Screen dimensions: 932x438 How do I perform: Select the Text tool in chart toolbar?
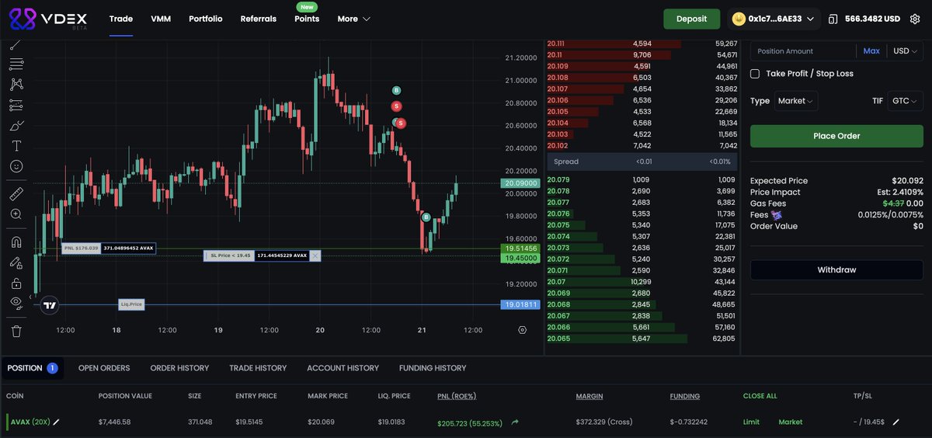(x=16, y=146)
